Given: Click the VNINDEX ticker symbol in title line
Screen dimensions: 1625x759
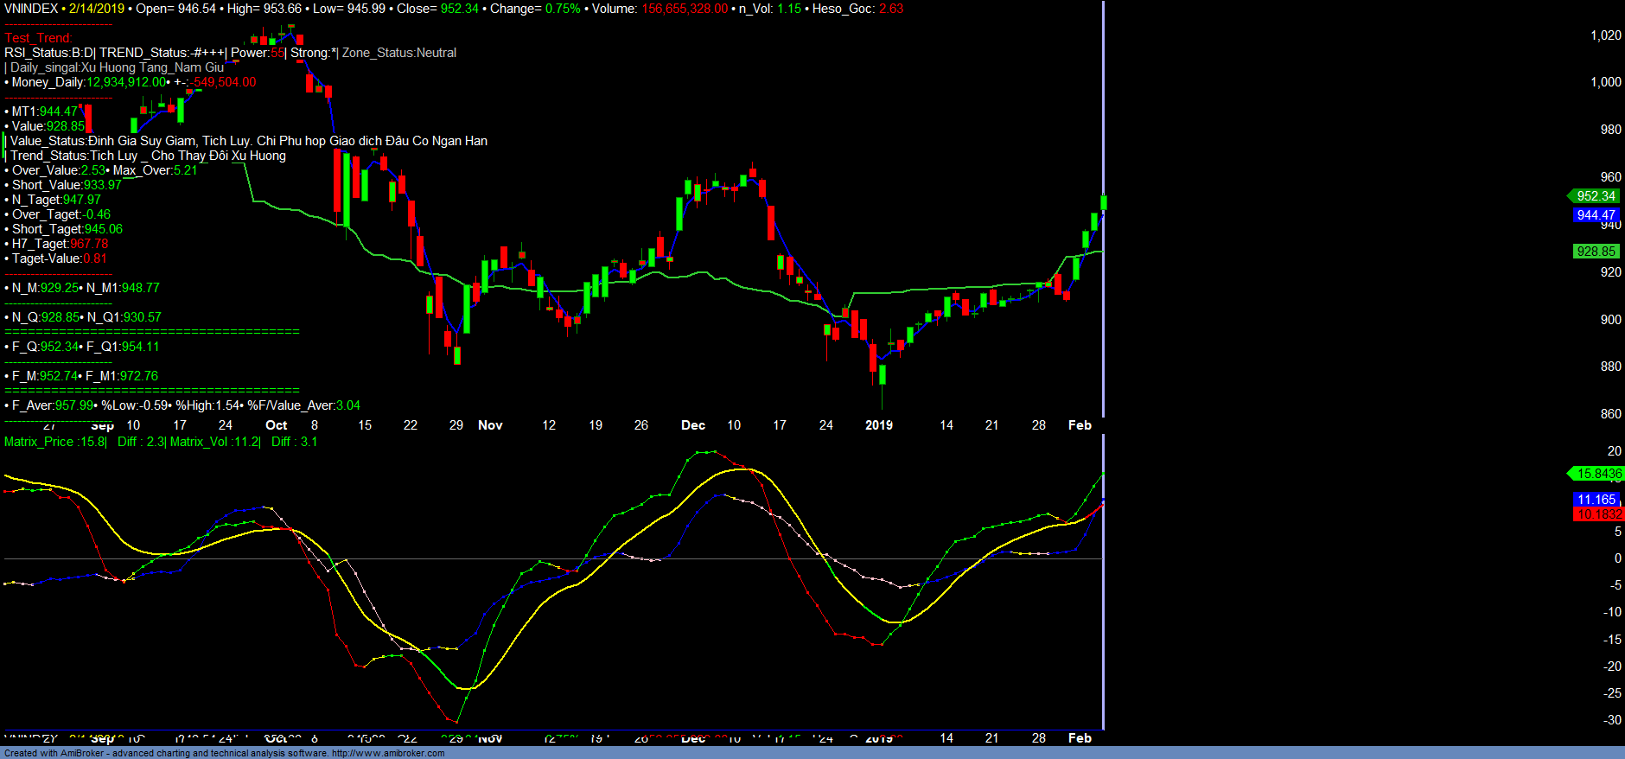Looking at the screenshot, I should (31, 9).
